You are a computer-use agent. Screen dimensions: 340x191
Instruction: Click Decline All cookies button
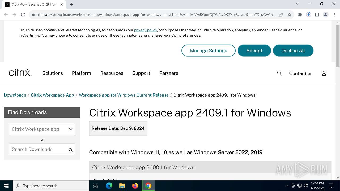point(293,50)
